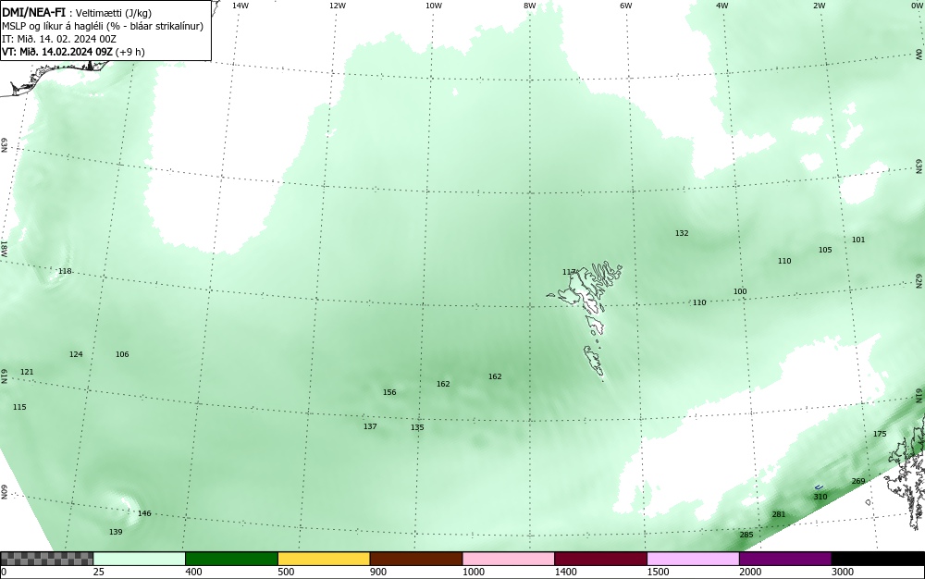Click the '62N' latitude label
This screenshot has height=579, width=925.
click(919, 281)
